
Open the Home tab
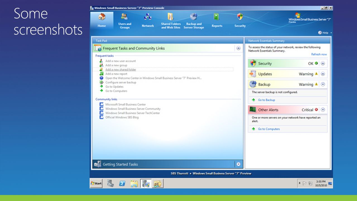click(x=102, y=21)
